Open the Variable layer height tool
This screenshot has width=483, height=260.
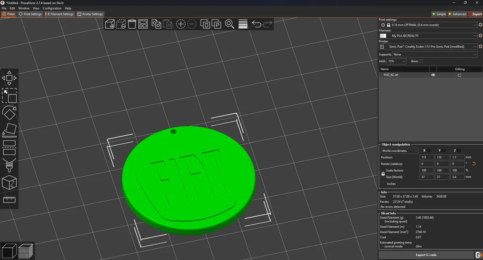point(243,24)
